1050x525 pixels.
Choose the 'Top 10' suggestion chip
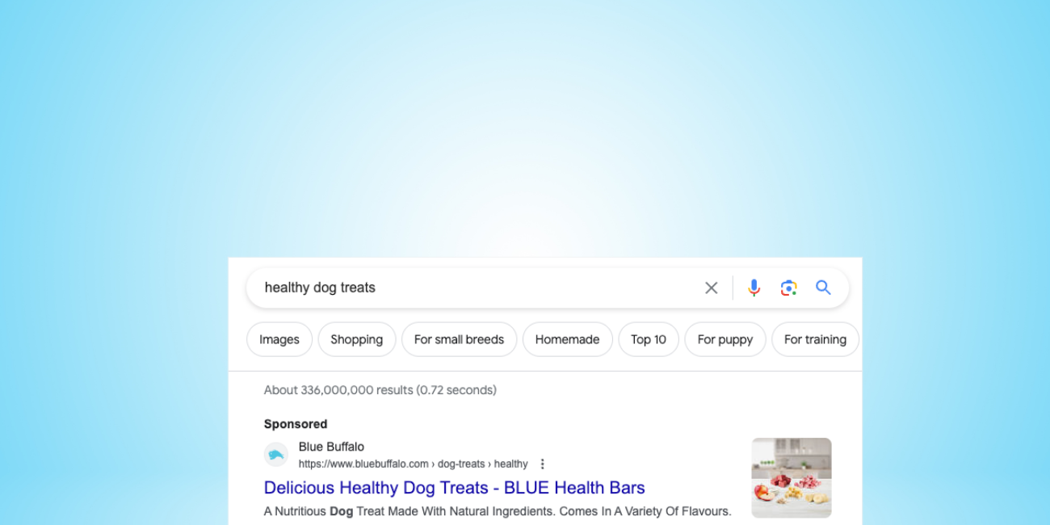point(649,339)
